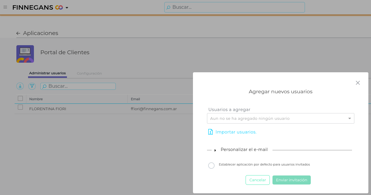Open the Usuarios a agregar dropdown
This screenshot has width=371, height=195.
click(x=281, y=118)
